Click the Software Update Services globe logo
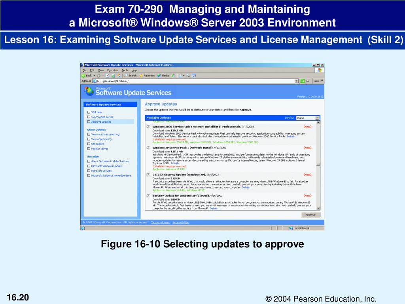 click(89, 91)
